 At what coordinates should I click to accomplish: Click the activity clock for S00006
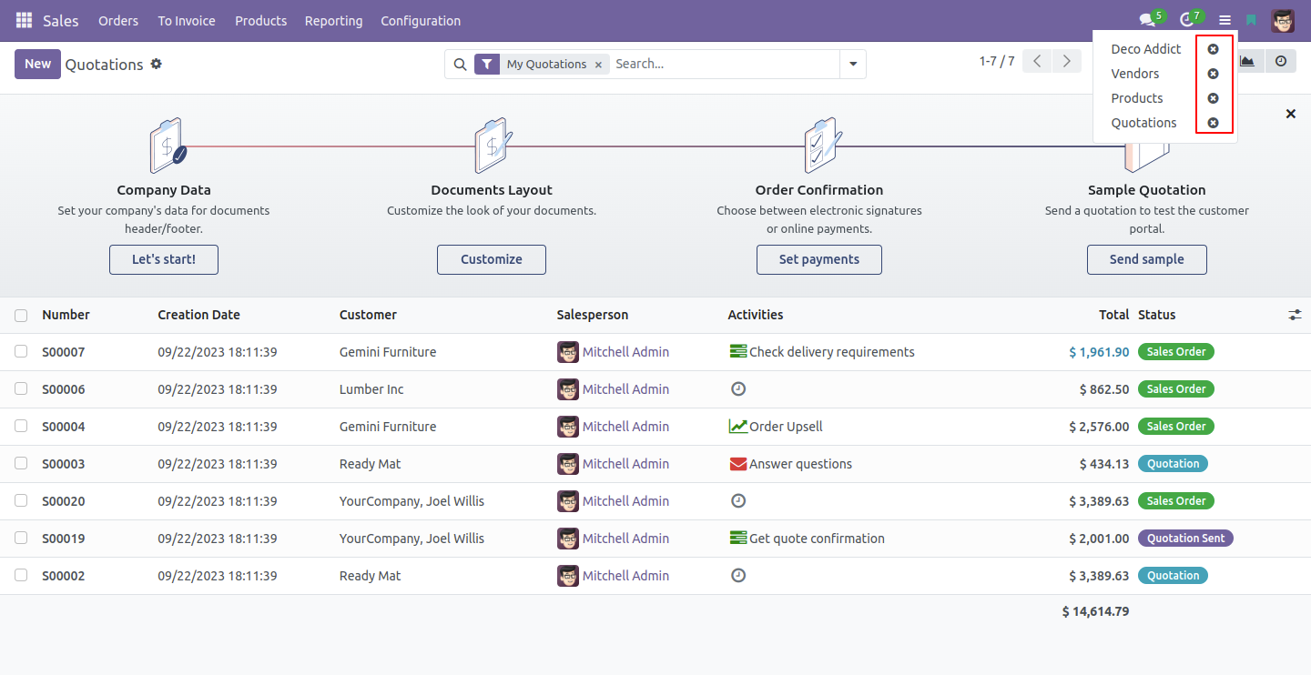point(738,388)
